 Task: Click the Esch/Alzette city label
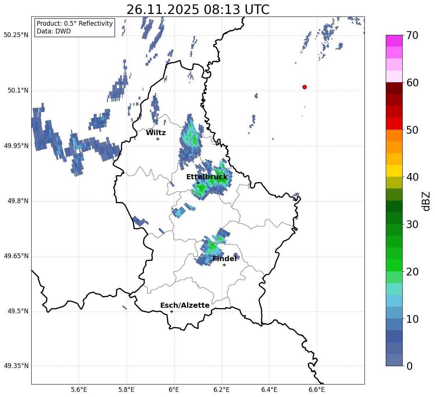pyautogui.click(x=185, y=305)
